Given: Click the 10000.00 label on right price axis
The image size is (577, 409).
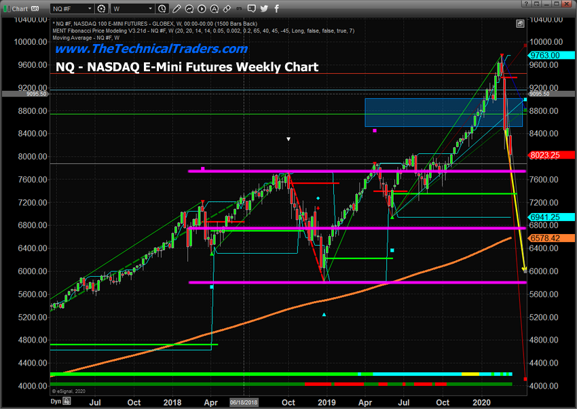Looking at the screenshot, I should [x=546, y=42].
